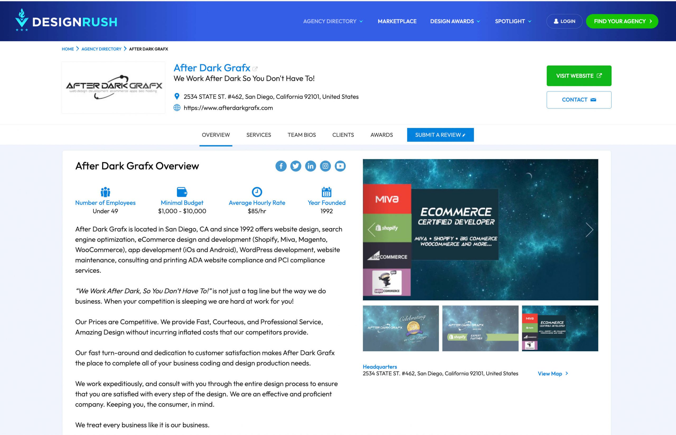Click the DesignRush logo
The width and height of the screenshot is (676, 435).
66,20
